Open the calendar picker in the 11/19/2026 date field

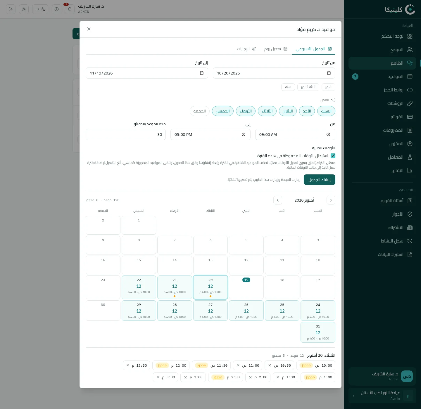(202, 73)
